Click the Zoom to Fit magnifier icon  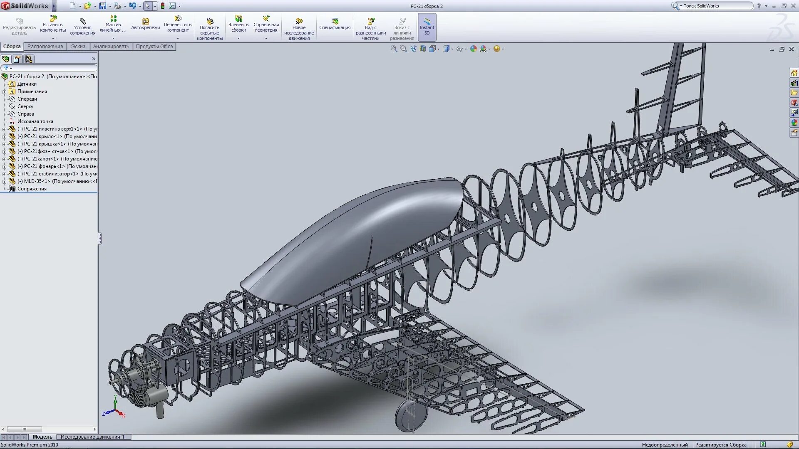click(394, 49)
